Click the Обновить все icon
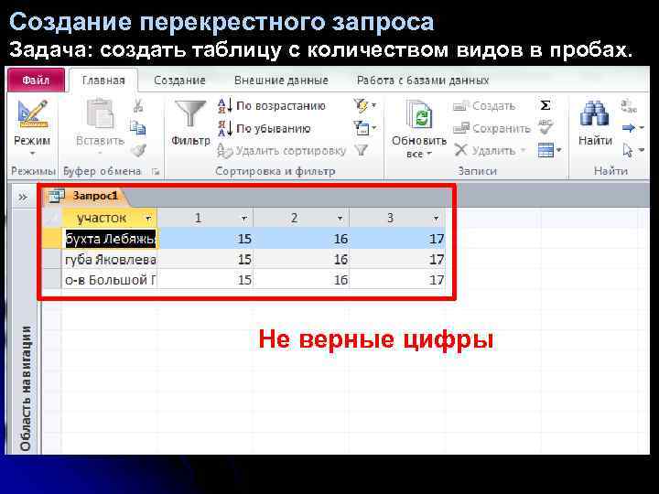 point(418,113)
